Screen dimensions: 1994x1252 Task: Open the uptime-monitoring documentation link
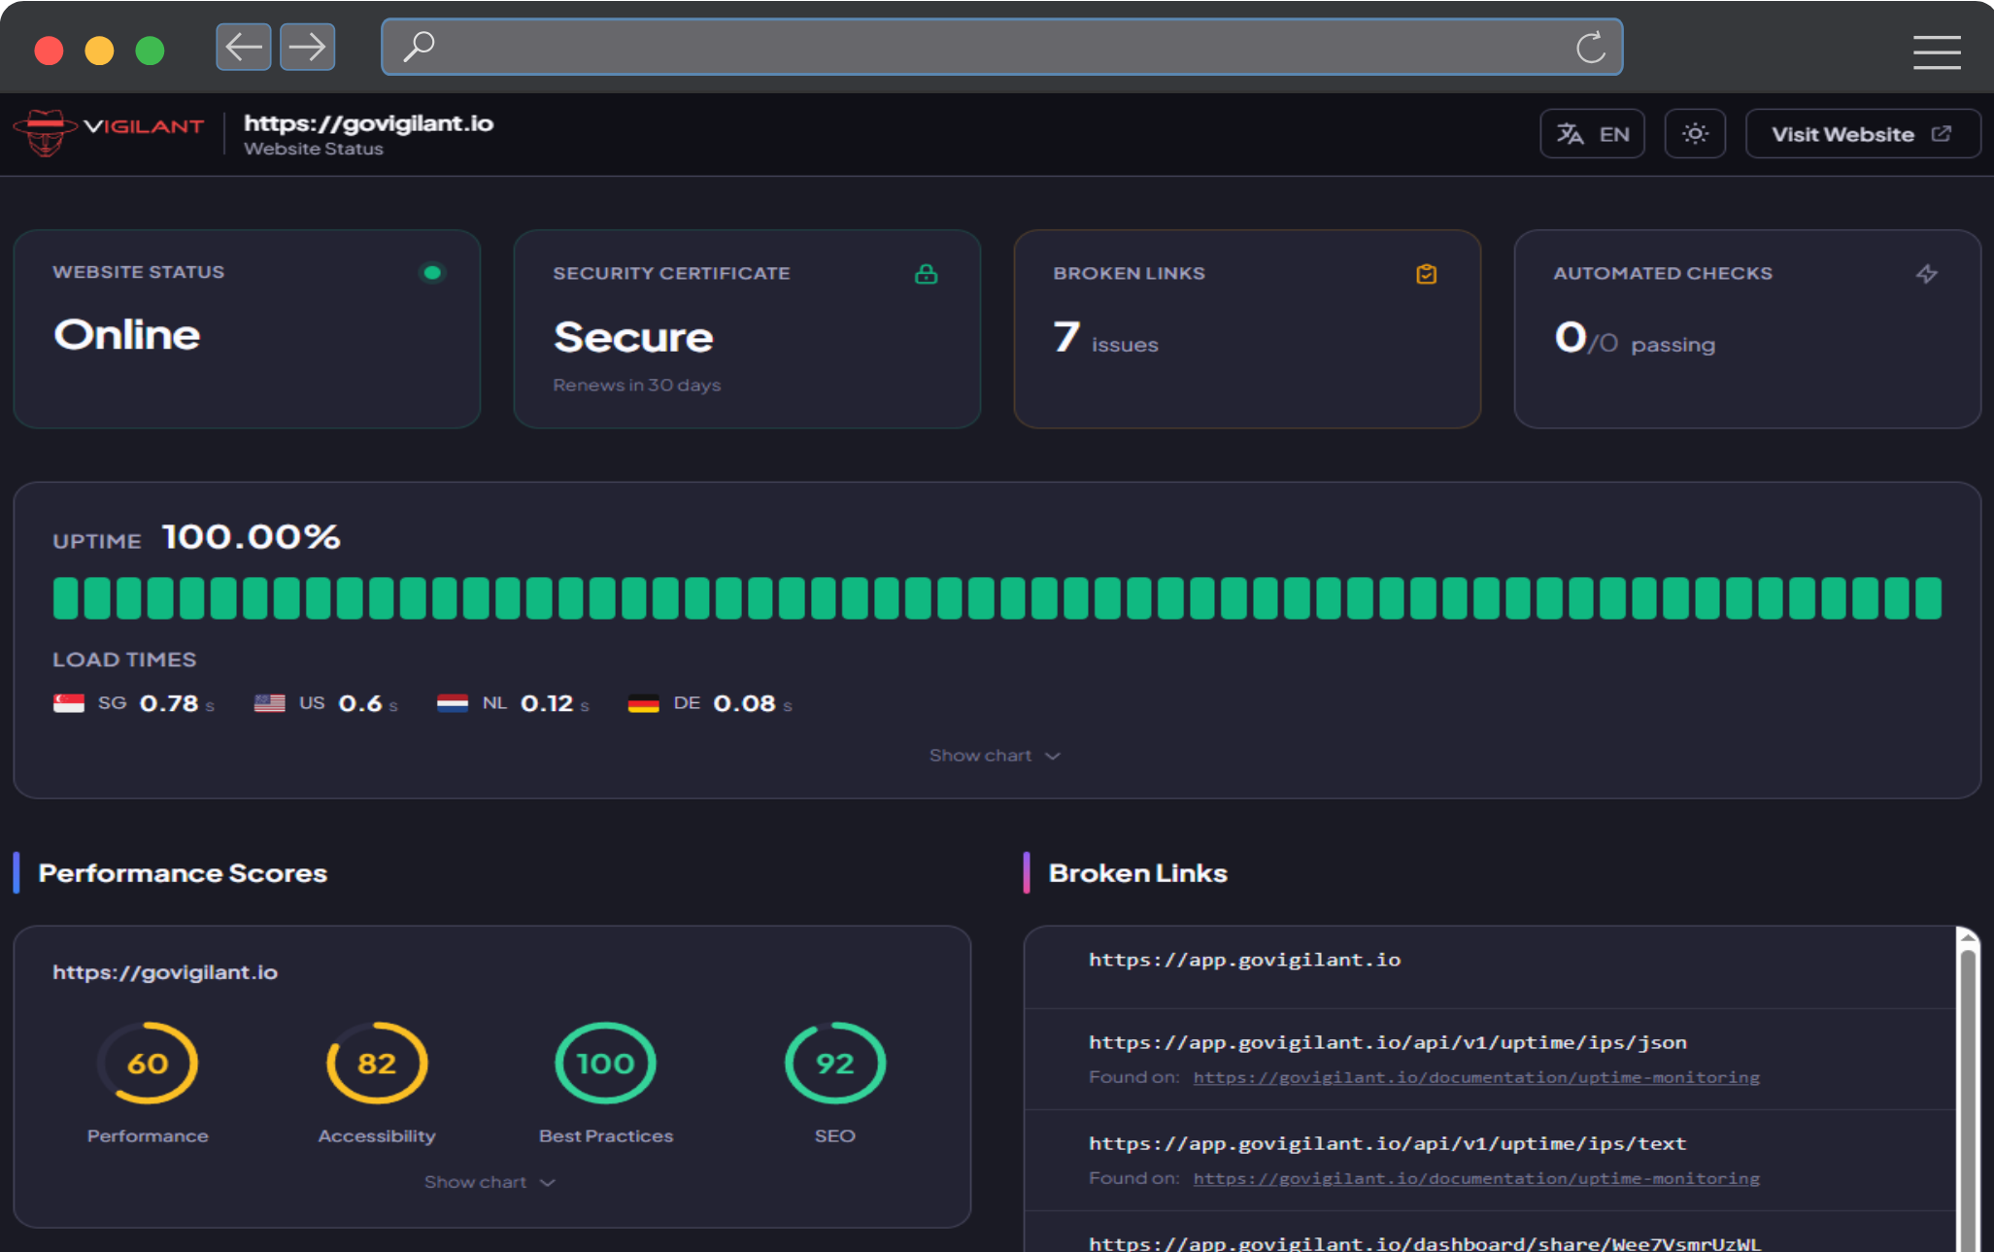(x=1475, y=1077)
